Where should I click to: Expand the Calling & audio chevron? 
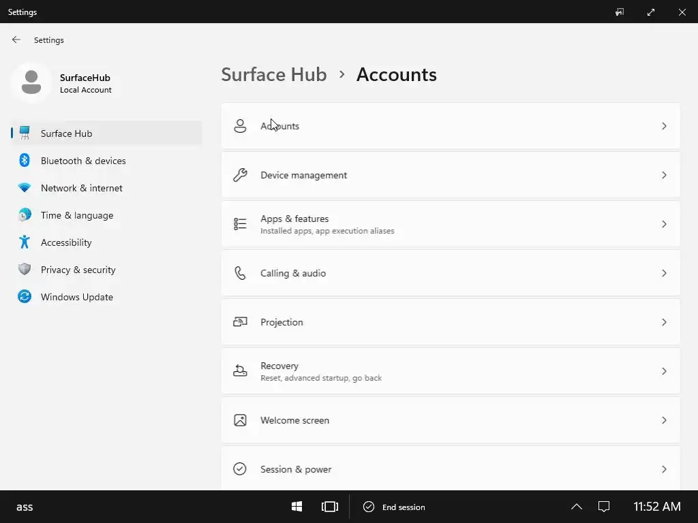click(x=664, y=272)
